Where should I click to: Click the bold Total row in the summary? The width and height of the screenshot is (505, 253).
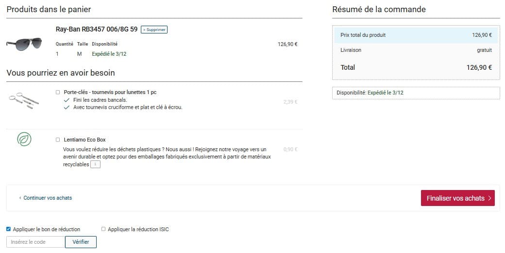click(x=416, y=67)
